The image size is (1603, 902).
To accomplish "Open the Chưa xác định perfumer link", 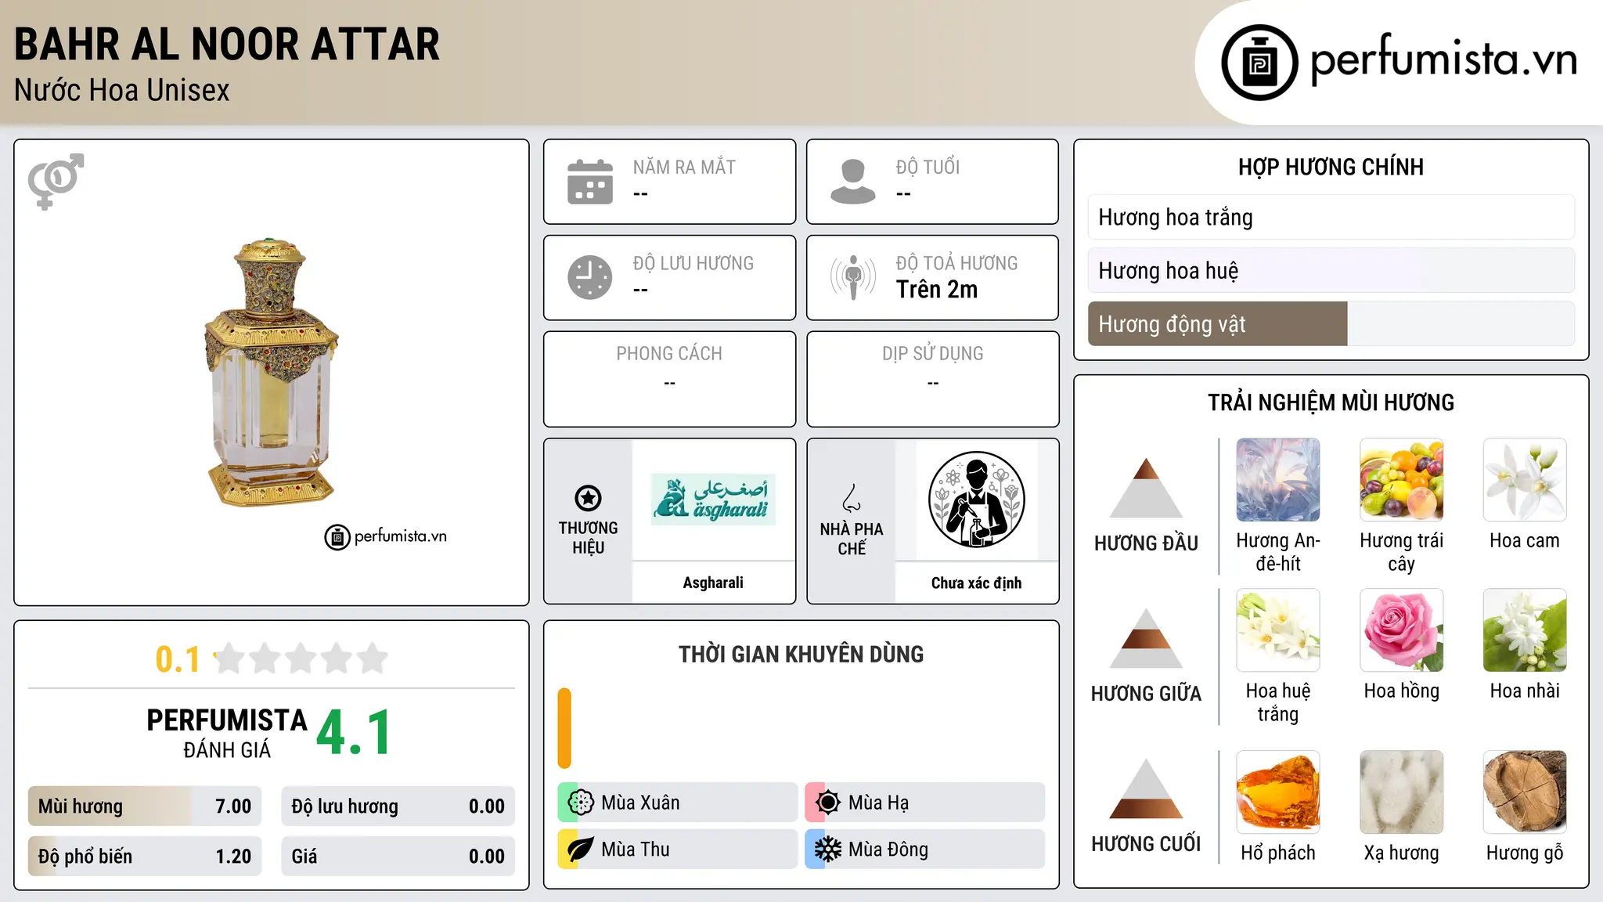I will [976, 583].
